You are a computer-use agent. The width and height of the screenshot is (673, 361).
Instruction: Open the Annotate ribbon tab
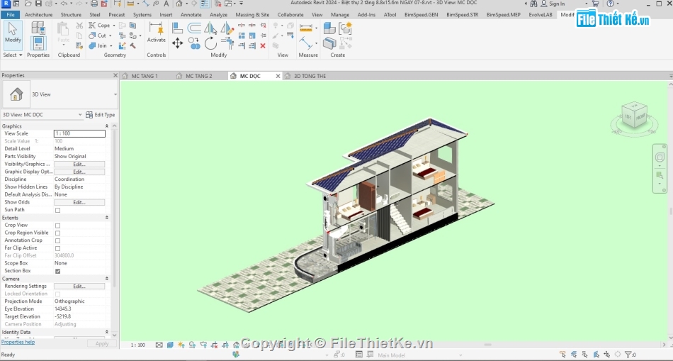191,15
